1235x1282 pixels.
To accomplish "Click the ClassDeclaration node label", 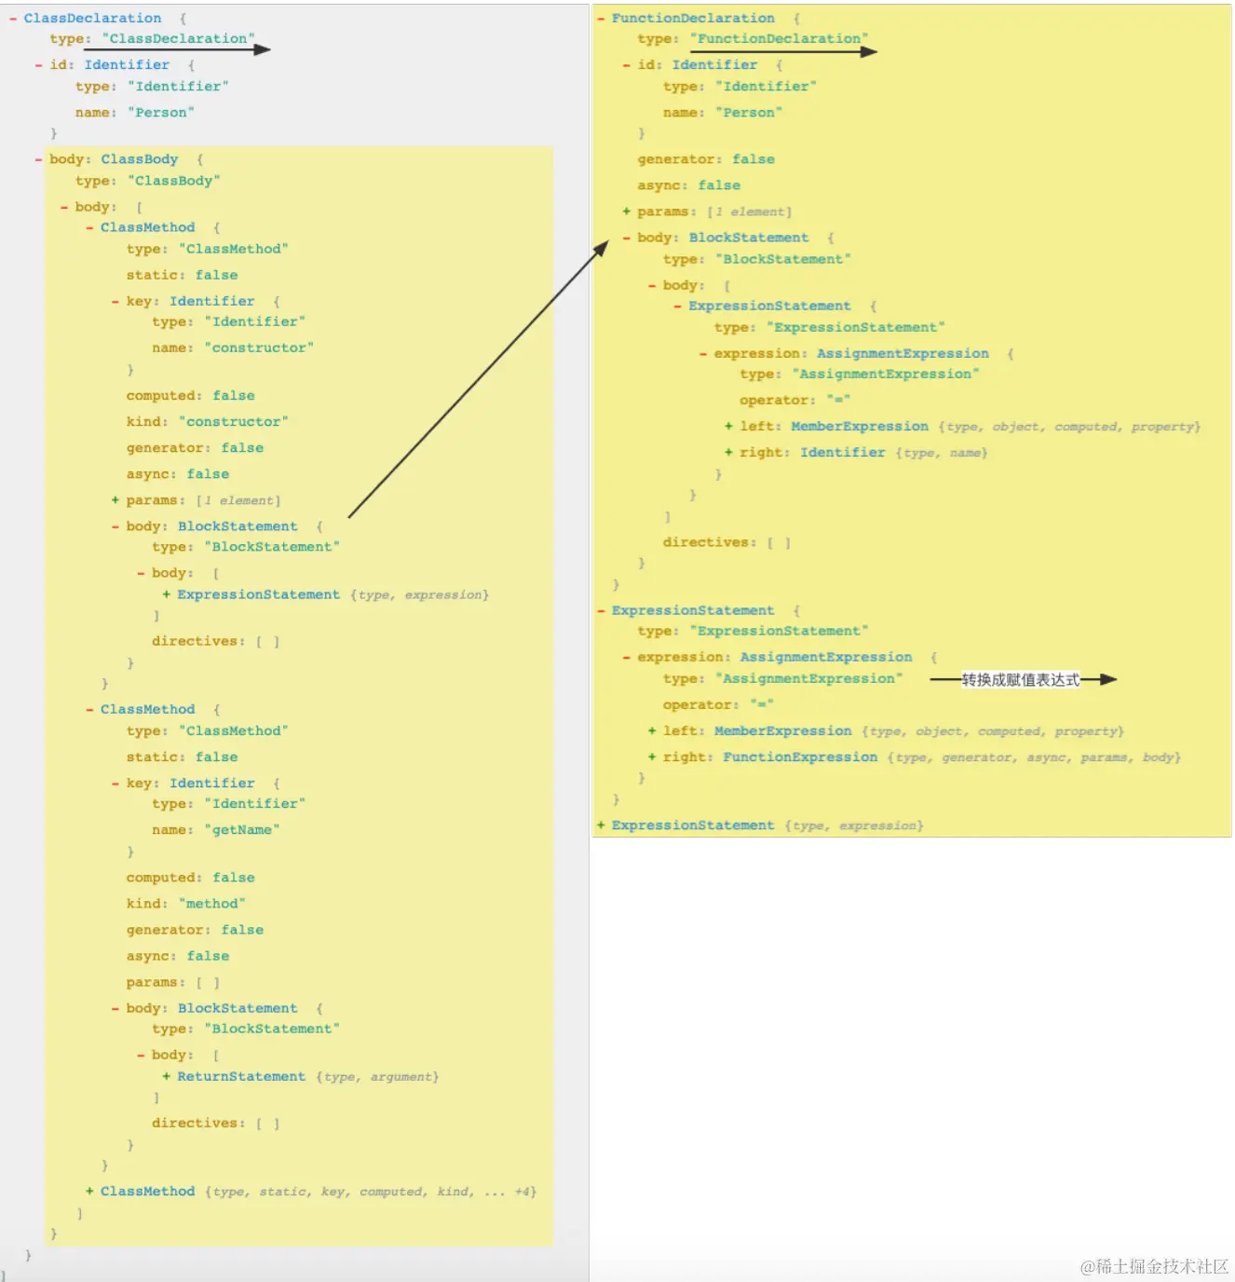I will click(x=92, y=18).
